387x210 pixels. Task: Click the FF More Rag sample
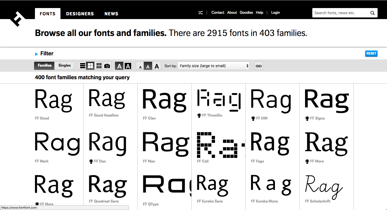326,144
